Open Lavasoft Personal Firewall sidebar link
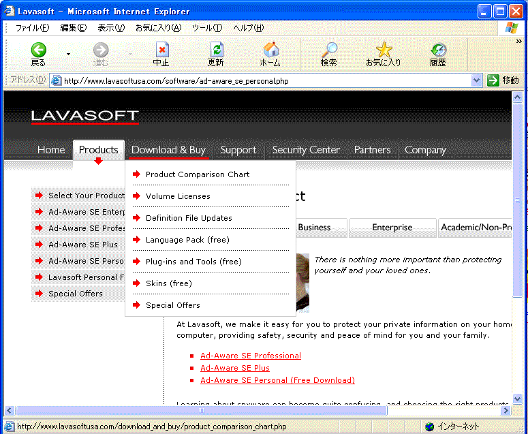528x434 pixels. [78, 277]
